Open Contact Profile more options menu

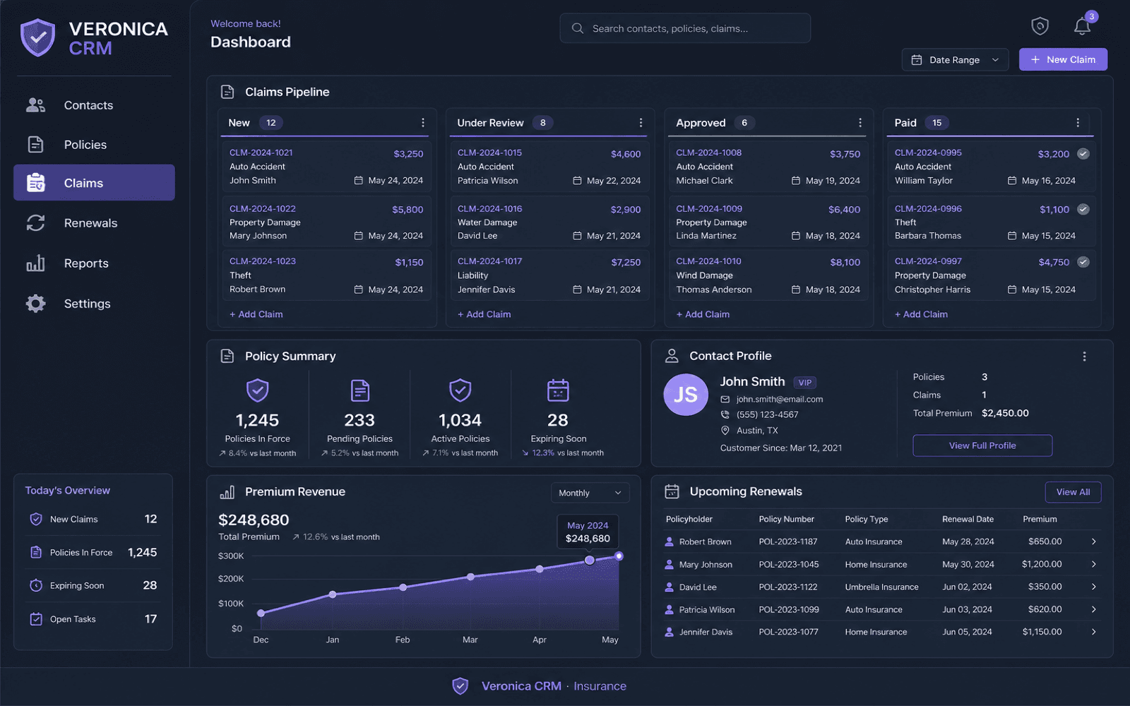(1084, 357)
